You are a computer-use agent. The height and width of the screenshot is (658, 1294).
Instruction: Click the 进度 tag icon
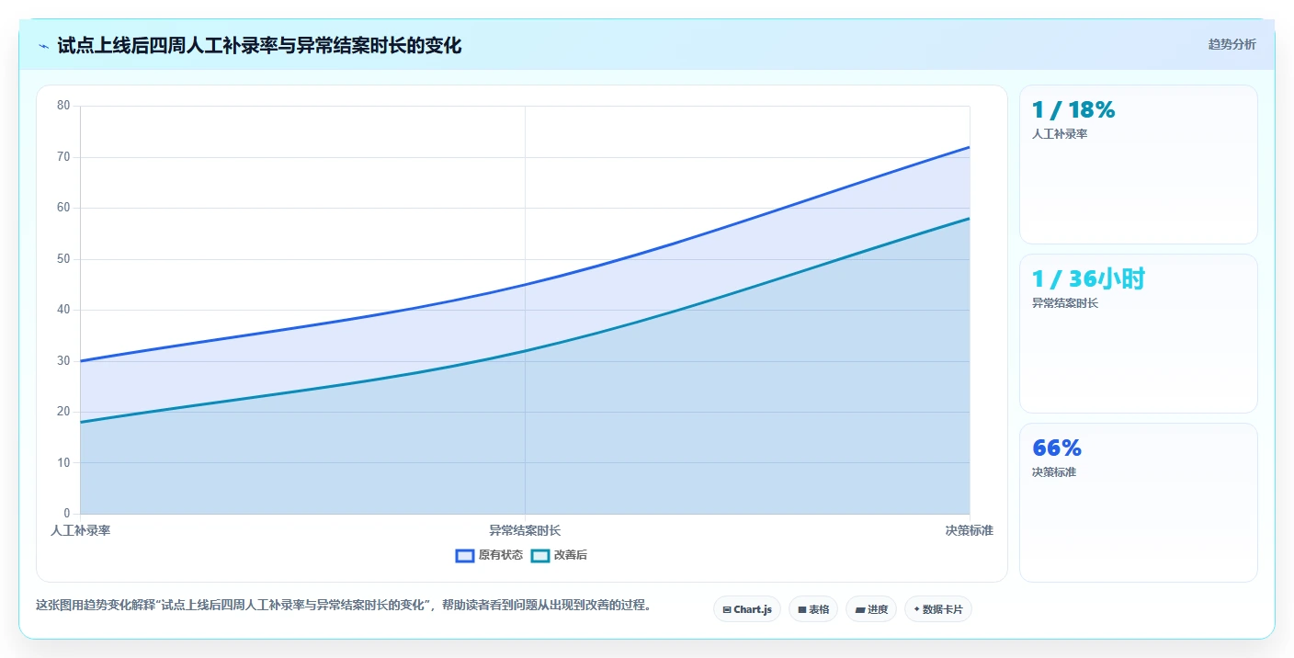(860, 609)
